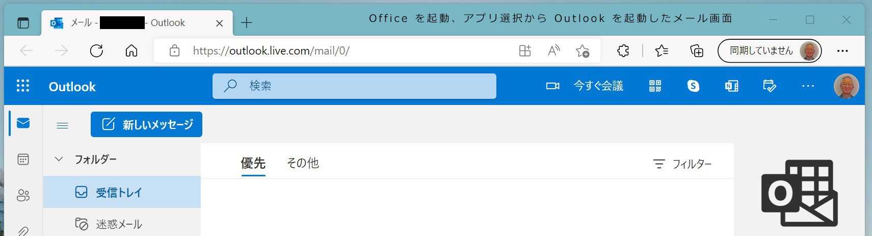Click the browser refresh button
Screen dimensions: 872x236
coord(96,50)
